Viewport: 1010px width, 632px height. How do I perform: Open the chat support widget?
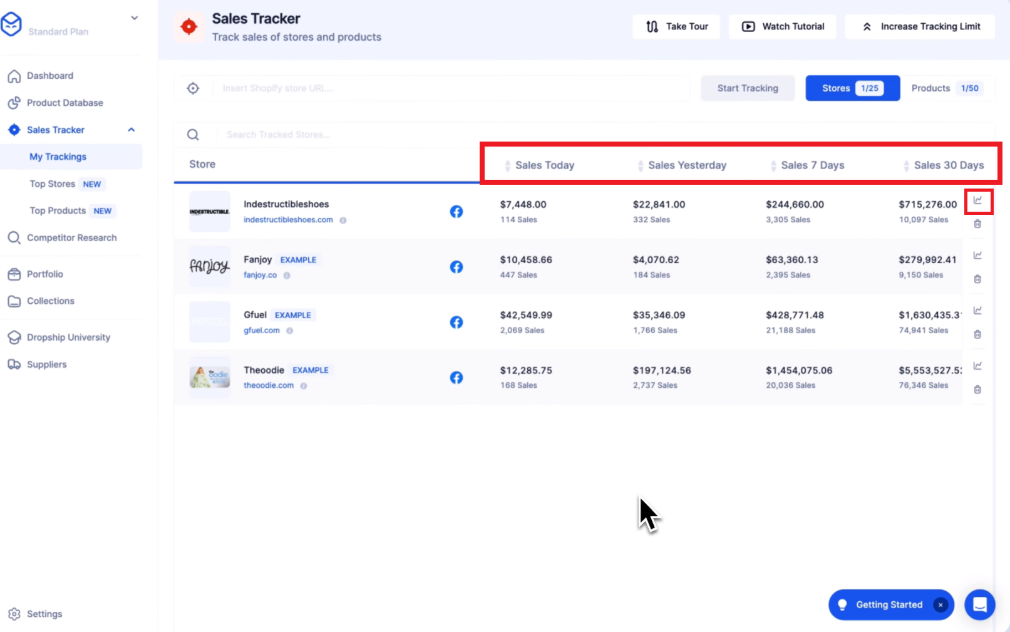980,605
